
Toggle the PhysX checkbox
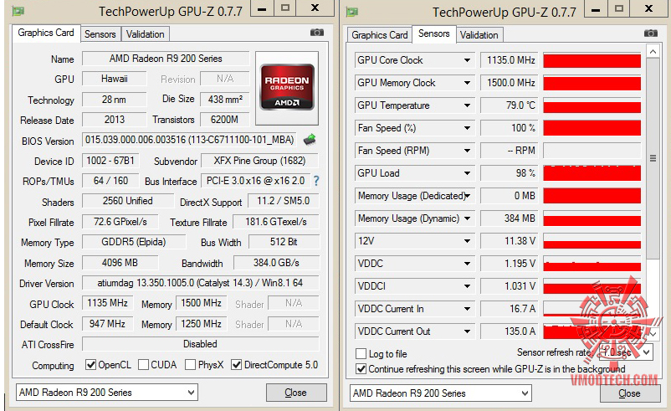pyautogui.click(x=191, y=365)
